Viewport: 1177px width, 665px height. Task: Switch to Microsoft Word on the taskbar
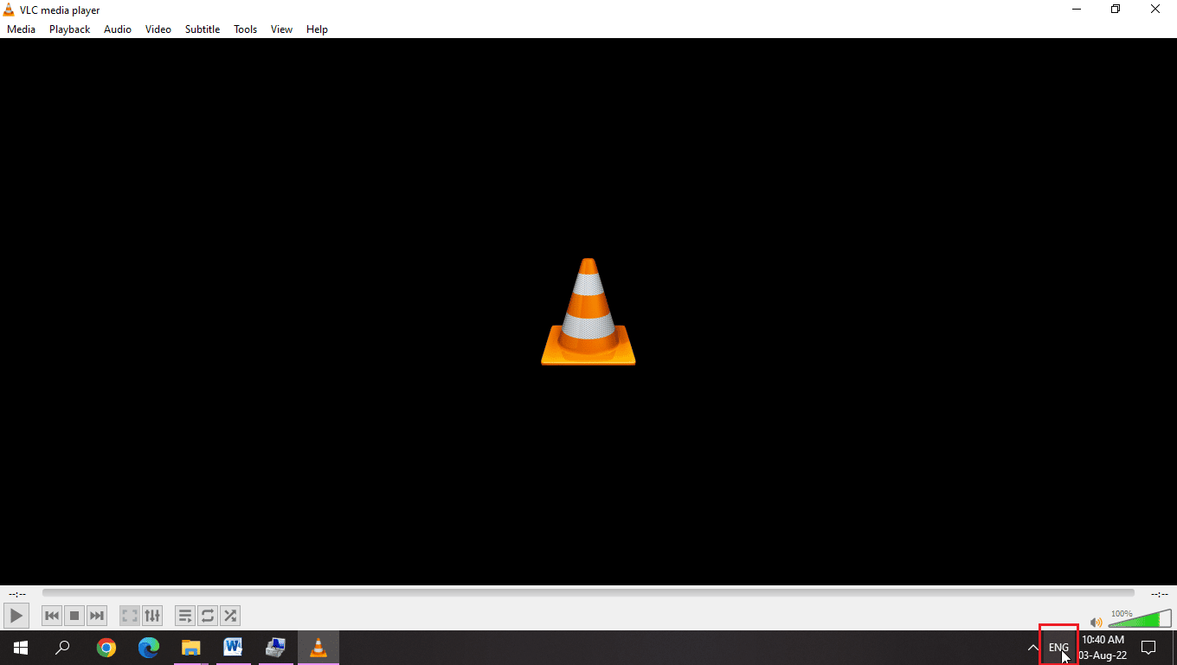[x=233, y=648]
